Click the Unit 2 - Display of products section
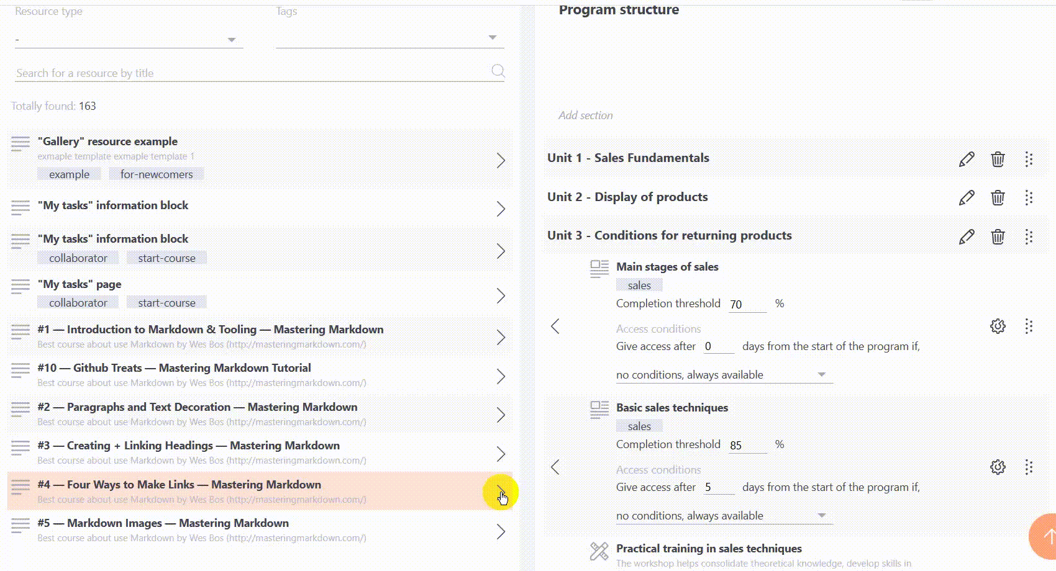Image resolution: width=1056 pixels, height=571 pixels. (627, 197)
